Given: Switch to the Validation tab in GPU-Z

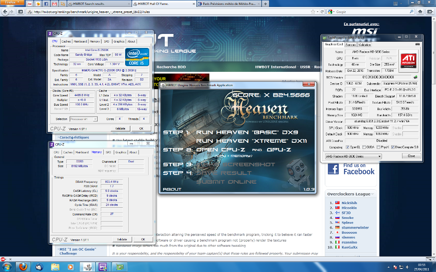Looking at the screenshot, I should coord(364,45).
